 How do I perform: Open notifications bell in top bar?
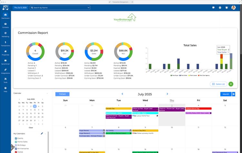(x=227, y=7)
